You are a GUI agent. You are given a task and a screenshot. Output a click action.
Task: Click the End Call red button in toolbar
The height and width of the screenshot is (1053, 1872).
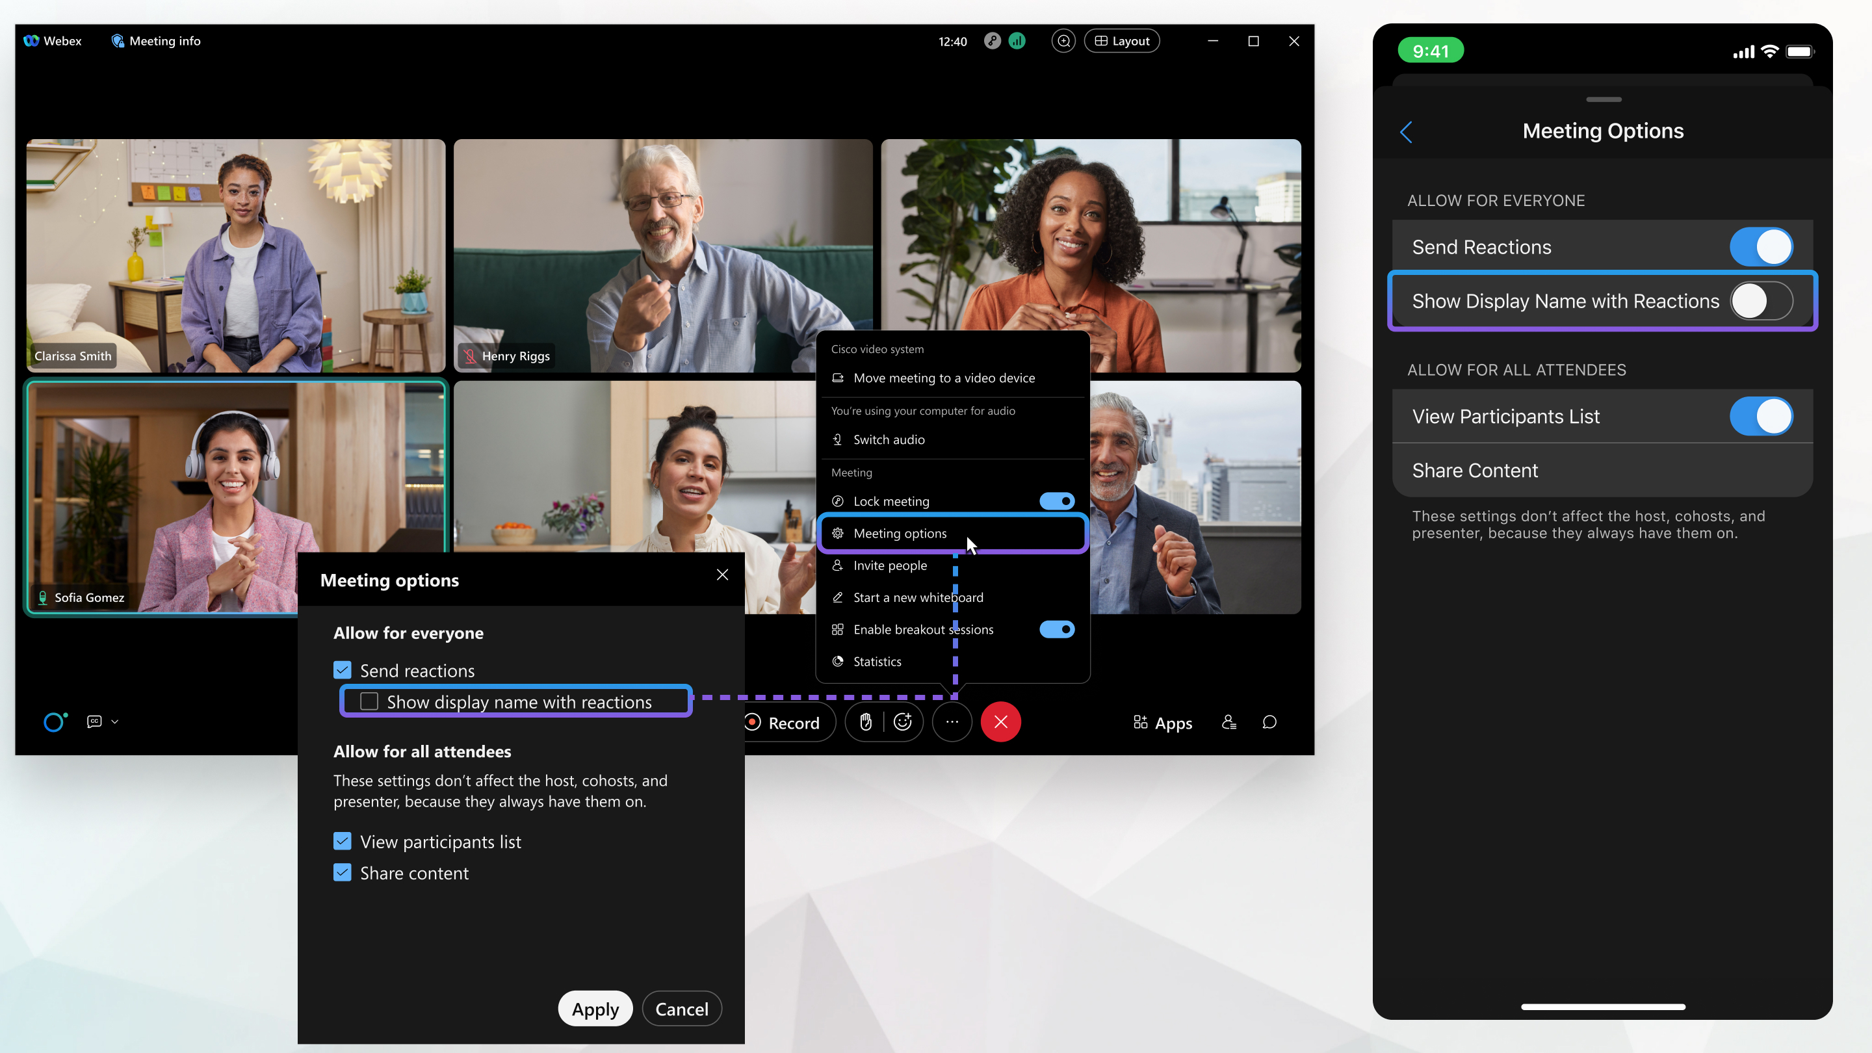(1000, 721)
